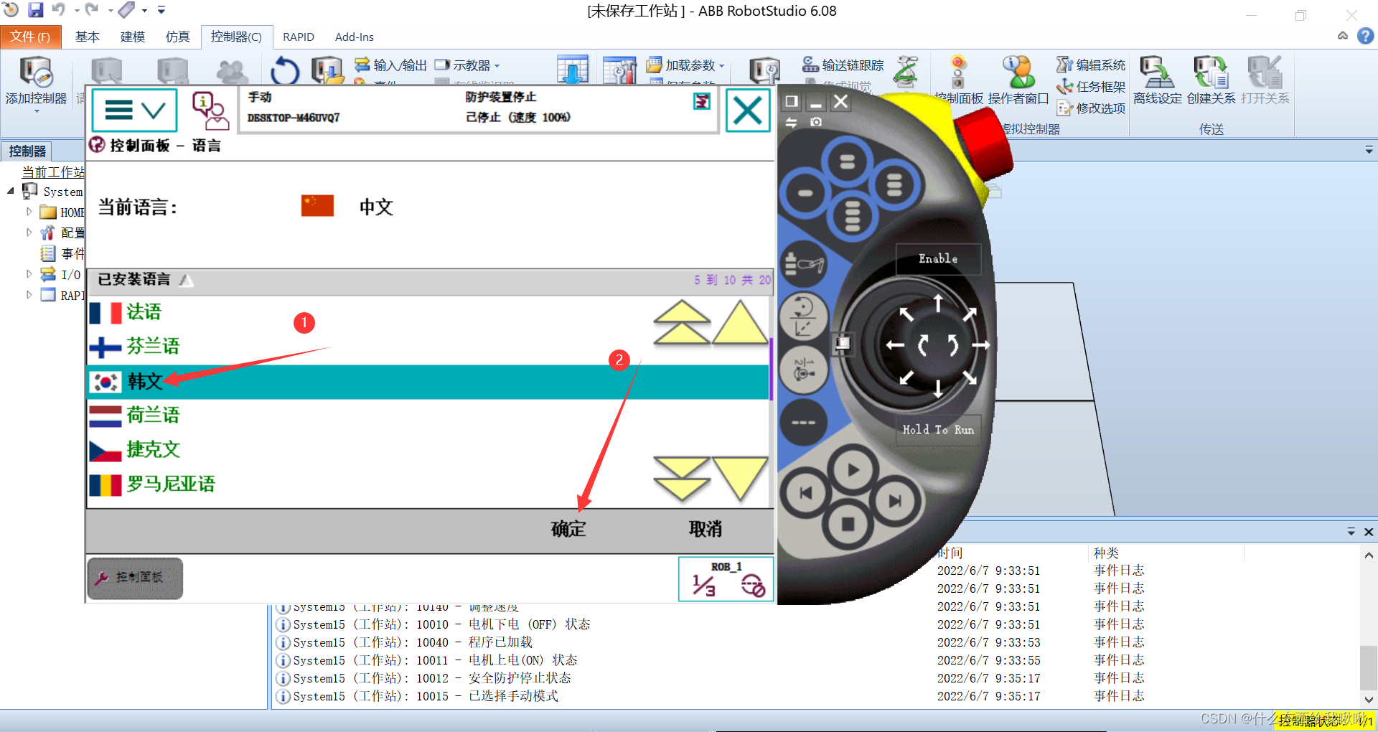This screenshot has width=1378, height=732.
Task: Open Control Panel icon in ribbon
Action: tap(958, 80)
